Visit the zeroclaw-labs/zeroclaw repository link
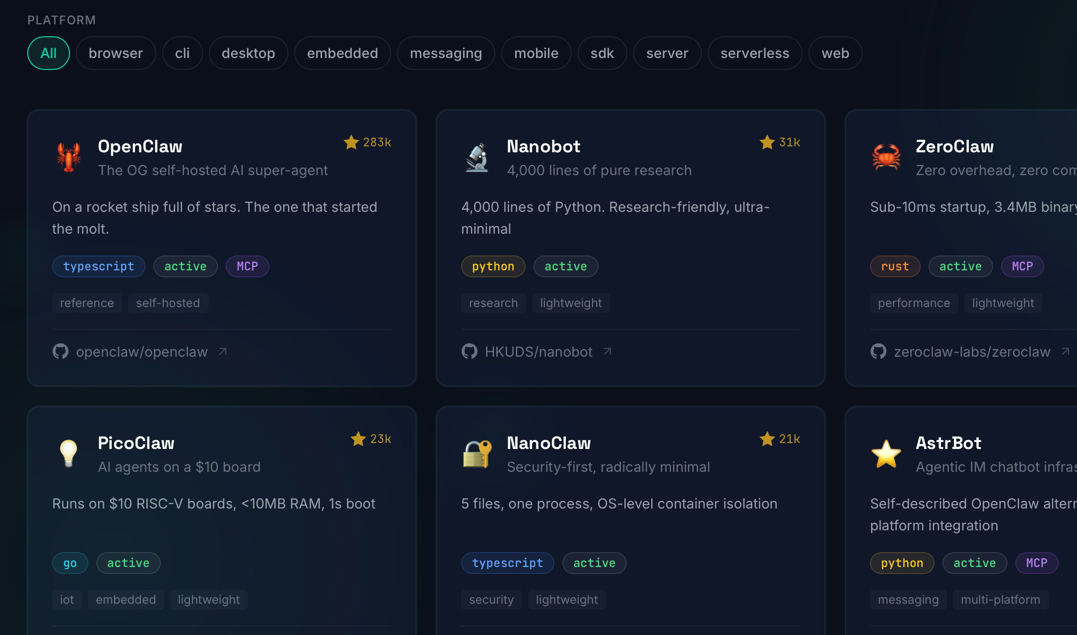This screenshot has width=1077, height=635. 972,352
